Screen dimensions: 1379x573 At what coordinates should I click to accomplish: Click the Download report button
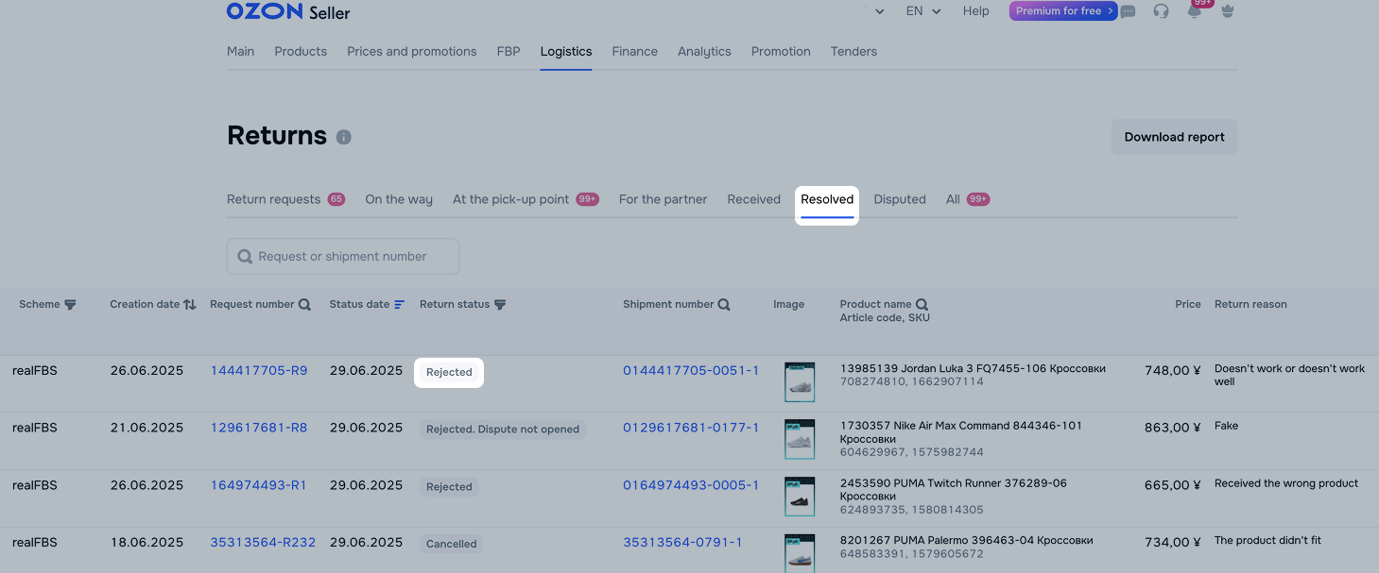click(1174, 137)
